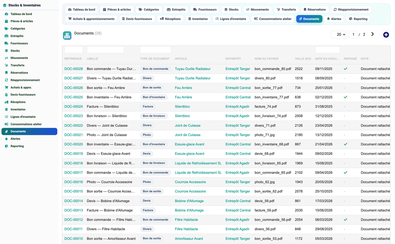Open Reporting in the sidebar
Image resolution: width=395 pixels, height=244 pixels.
click(x=17, y=146)
